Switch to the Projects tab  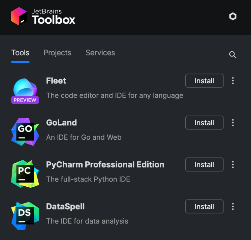click(57, 53)
